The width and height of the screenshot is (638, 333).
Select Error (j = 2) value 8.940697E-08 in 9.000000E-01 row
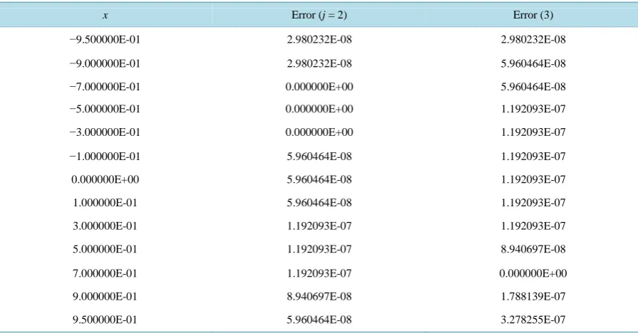(319, 297)
